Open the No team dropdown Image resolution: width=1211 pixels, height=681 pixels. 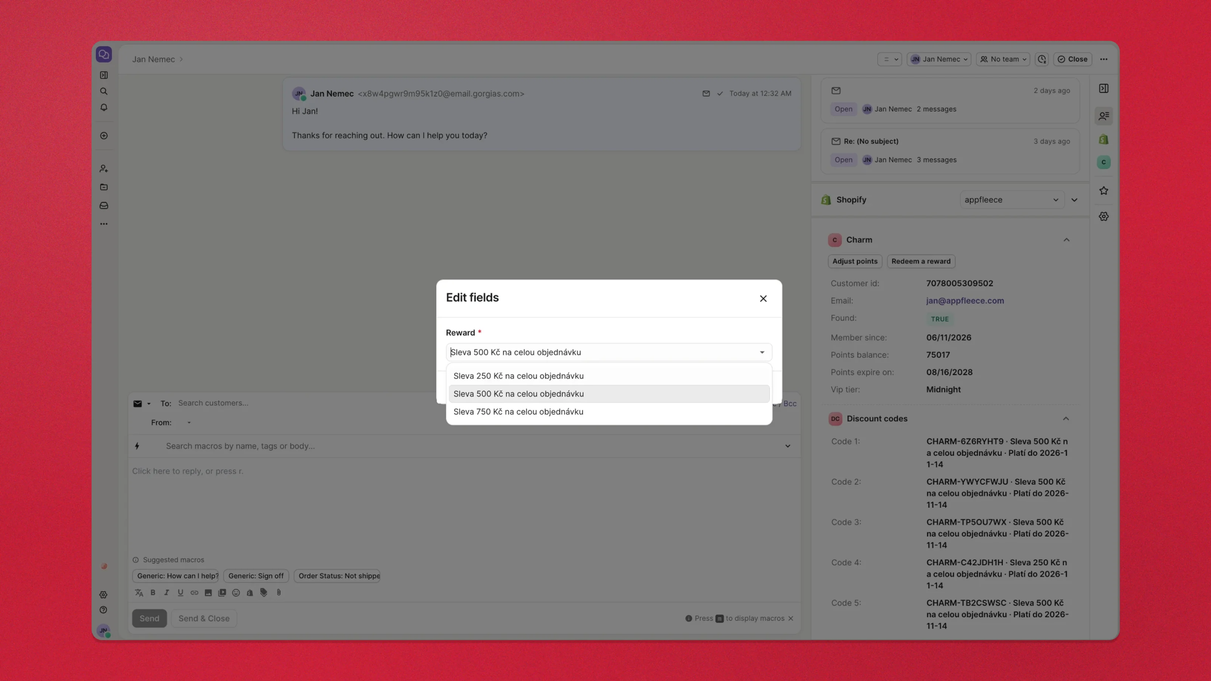(1003, 59)
